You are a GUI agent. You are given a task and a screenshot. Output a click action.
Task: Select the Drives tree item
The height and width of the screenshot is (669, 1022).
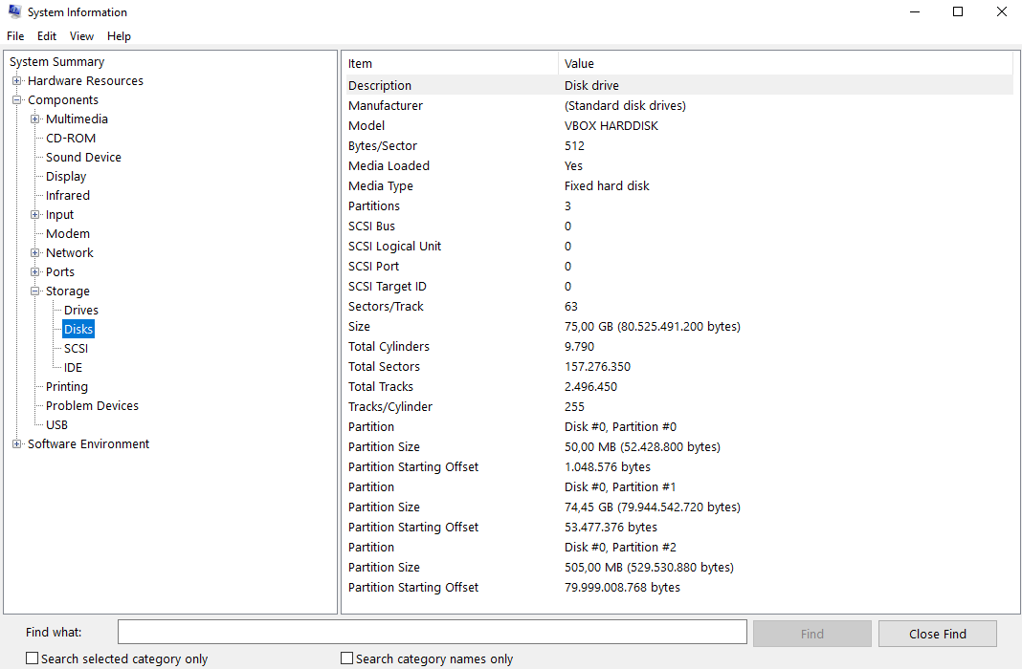coord(80,310)
